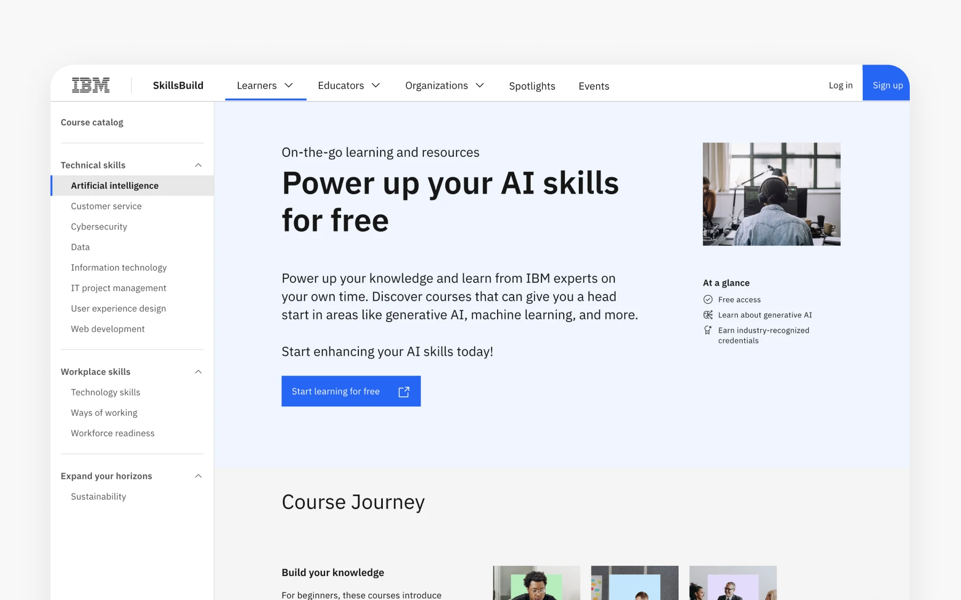Open the third course thumbnail with purple background
This screenshot has width=961, height=600.
click(x=733, y=583)
